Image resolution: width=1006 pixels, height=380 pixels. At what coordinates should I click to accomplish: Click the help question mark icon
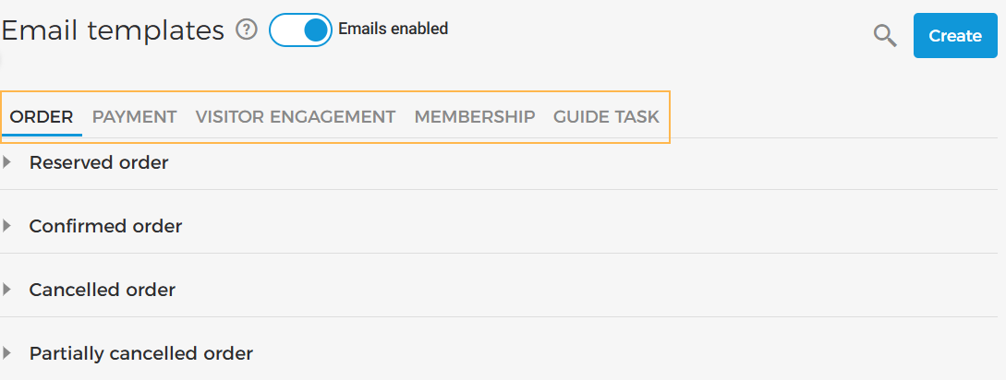point(246,30)
